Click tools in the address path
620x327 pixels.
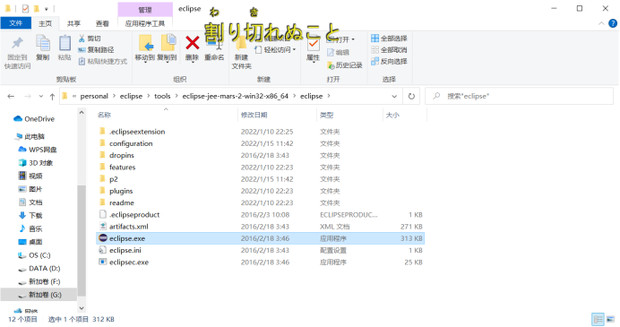coord(162,96)
